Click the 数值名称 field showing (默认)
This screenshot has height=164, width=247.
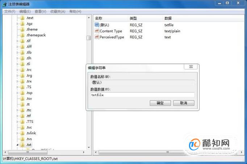coord(142,82)
